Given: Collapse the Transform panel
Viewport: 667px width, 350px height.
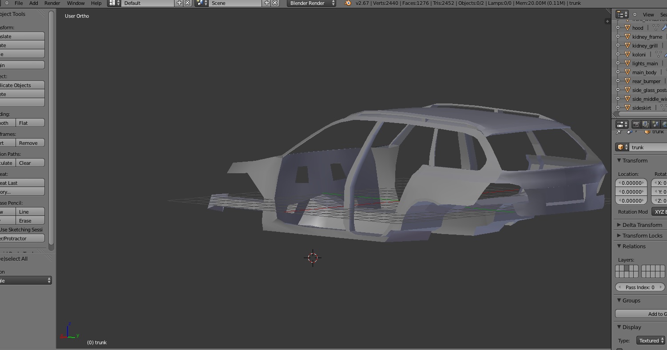Looking at the screenshot, I should pos(619,160).
